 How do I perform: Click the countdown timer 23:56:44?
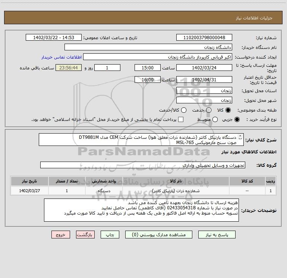69,68
